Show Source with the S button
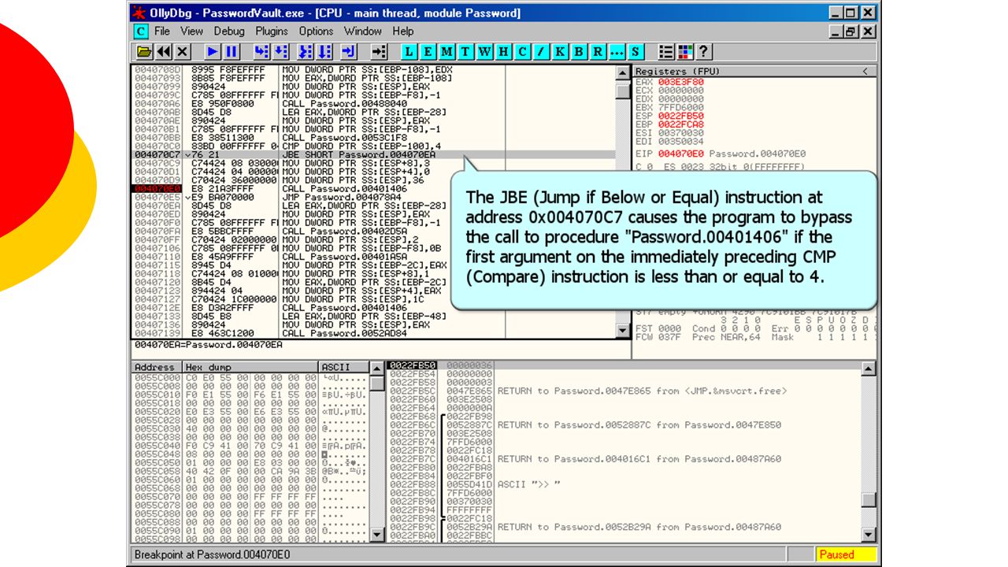The height and width of the screenshot is (567, 1008). (636, 52)
